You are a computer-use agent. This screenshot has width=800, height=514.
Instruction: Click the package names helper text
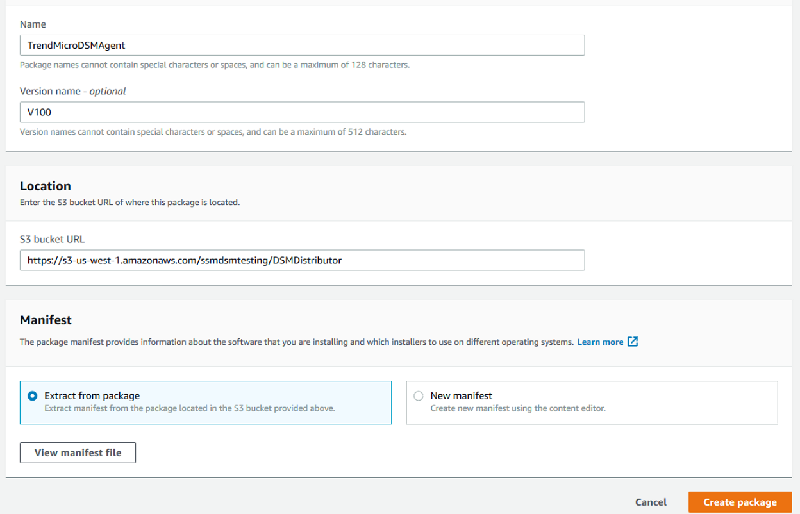pyautogui.click(x=215, y=65)
